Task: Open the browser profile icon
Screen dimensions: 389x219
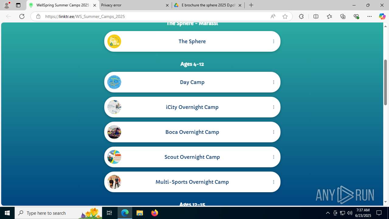Action: point(7,5)
